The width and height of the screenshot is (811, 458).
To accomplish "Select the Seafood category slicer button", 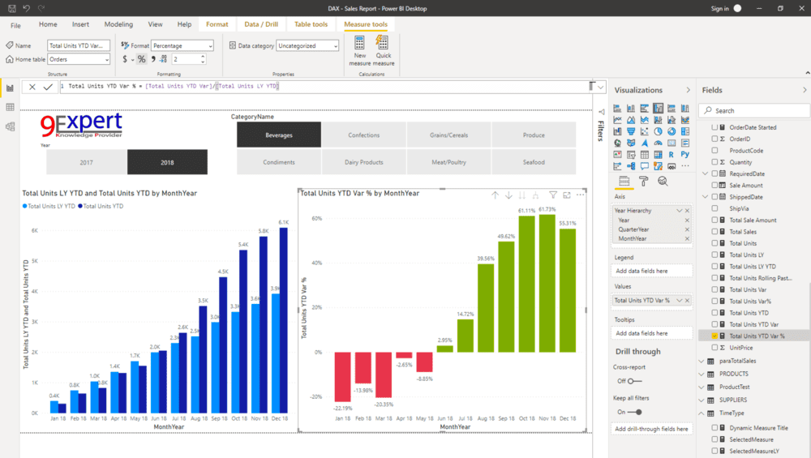I will (534, 162).
